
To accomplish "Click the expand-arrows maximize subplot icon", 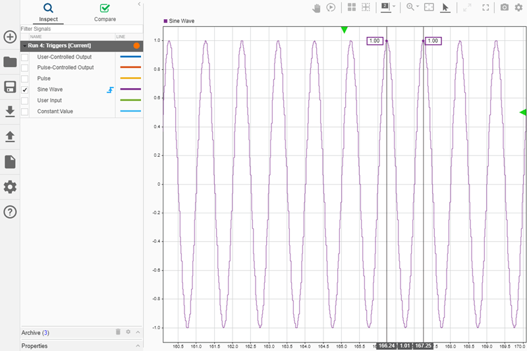I will (467, 7).
